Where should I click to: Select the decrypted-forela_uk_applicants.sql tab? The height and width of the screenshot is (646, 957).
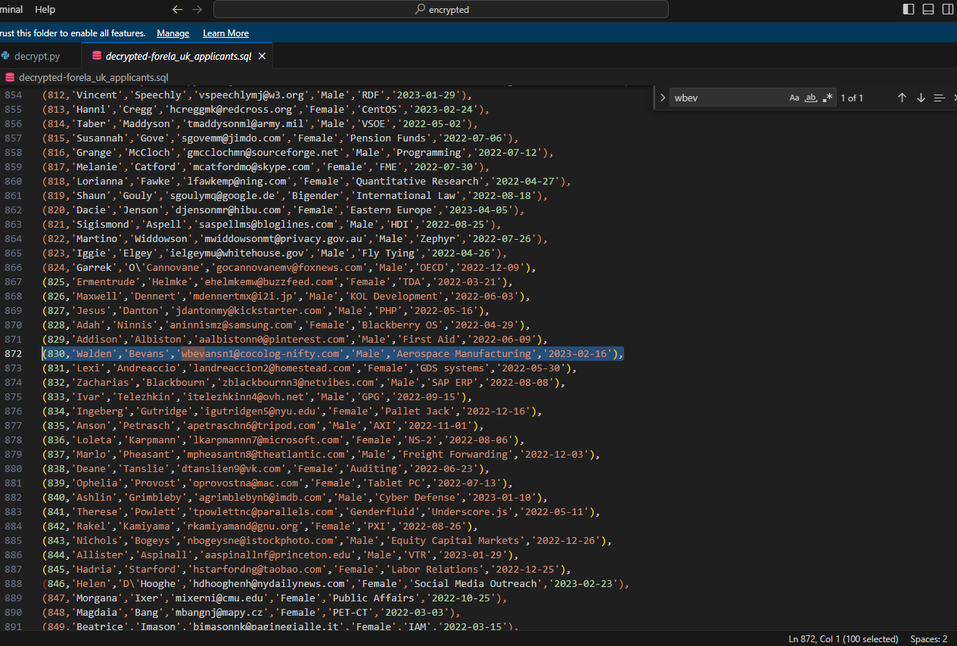[178, 56]
